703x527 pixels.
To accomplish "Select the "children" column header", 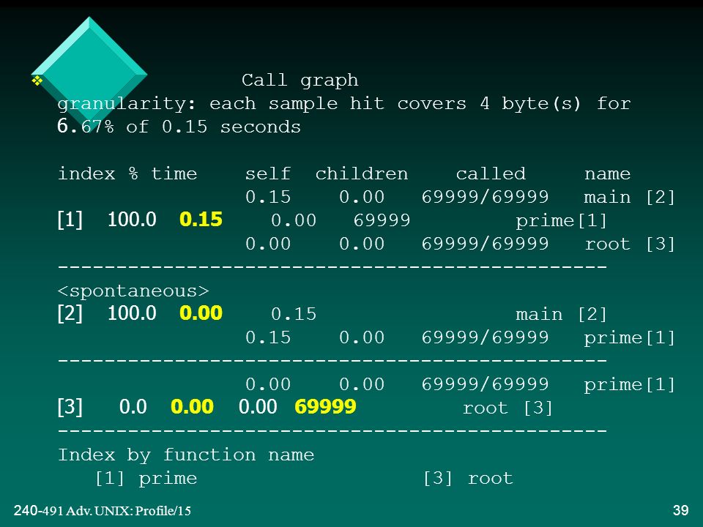I will (362, 174).
